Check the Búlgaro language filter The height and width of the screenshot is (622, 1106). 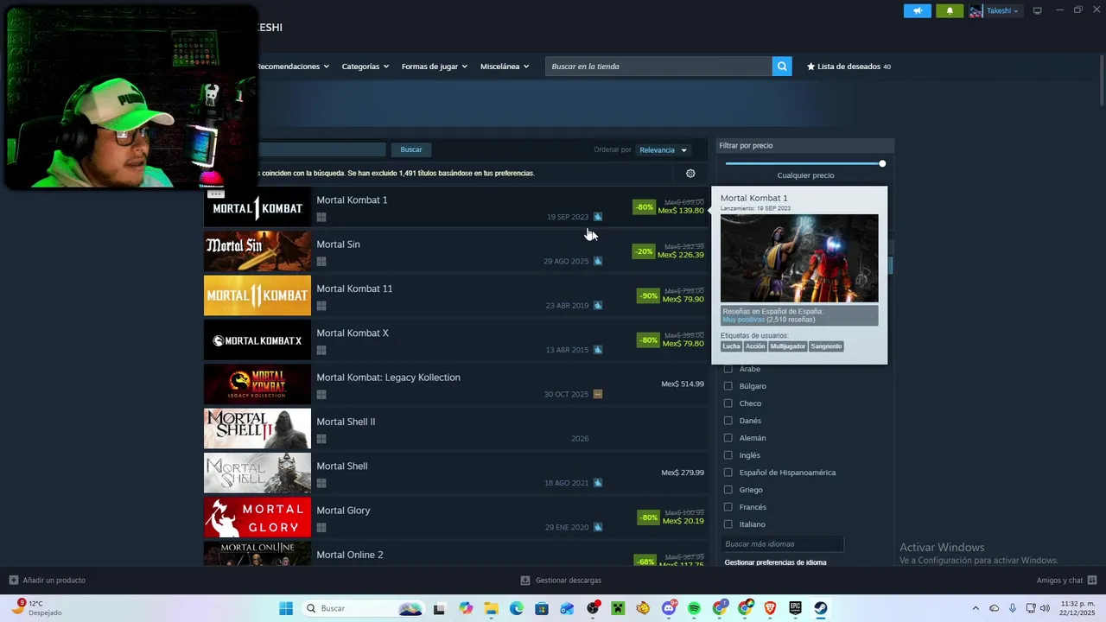pos(728,386)
